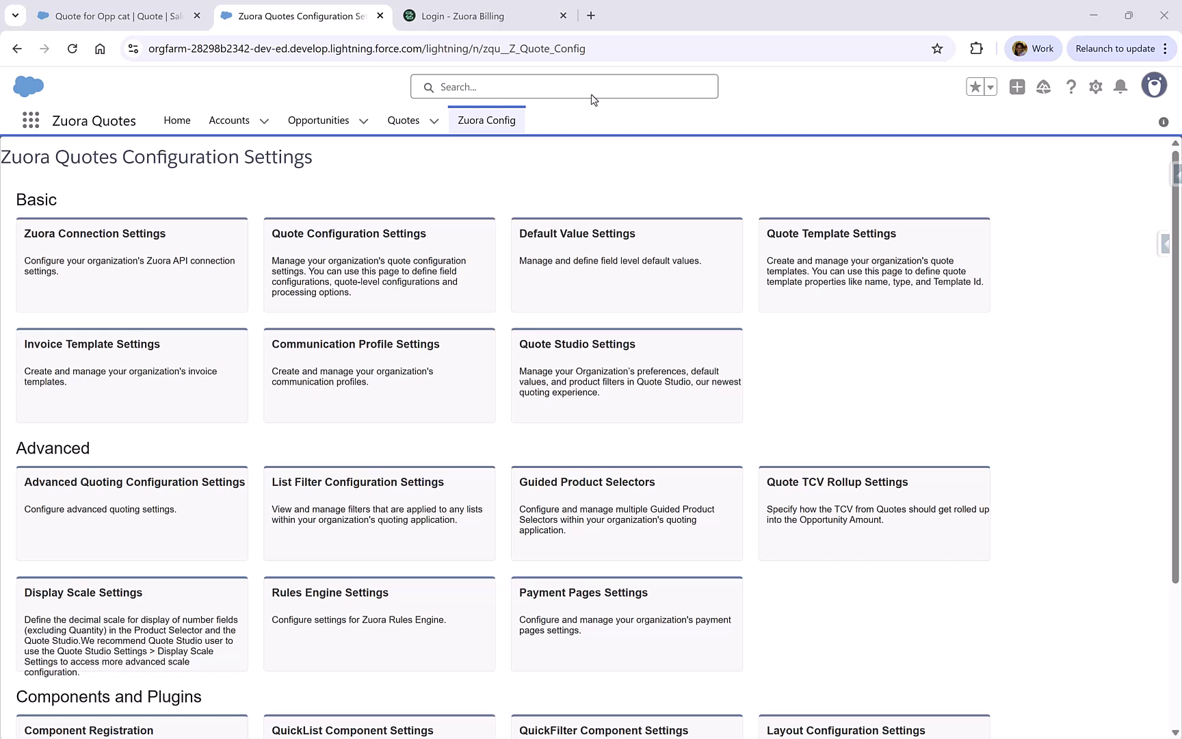This screenshot has height=739, width=1182.
Task: Open the Opportunities tab dropdown
Action: [x=363, y=120]
